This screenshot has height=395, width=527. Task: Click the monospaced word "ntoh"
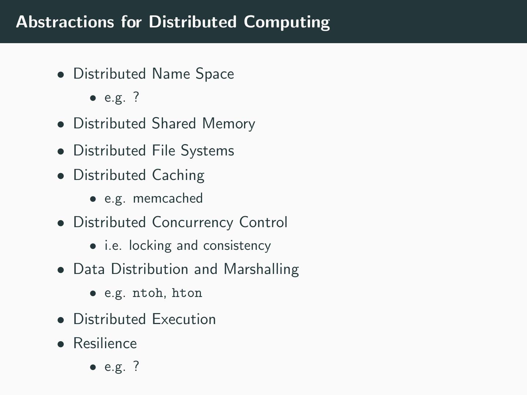click(x=147, y=293)
